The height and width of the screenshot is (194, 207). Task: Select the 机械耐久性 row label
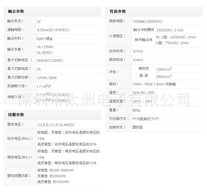(x=17, y=86)
